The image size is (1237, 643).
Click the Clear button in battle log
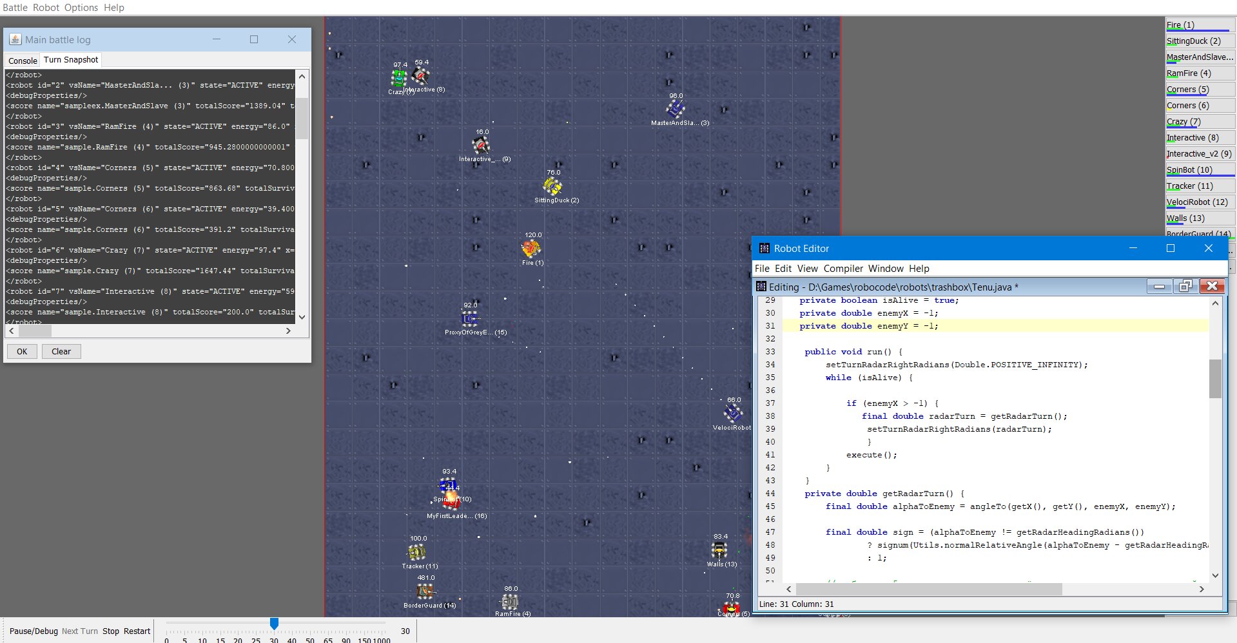click(61, 351)
